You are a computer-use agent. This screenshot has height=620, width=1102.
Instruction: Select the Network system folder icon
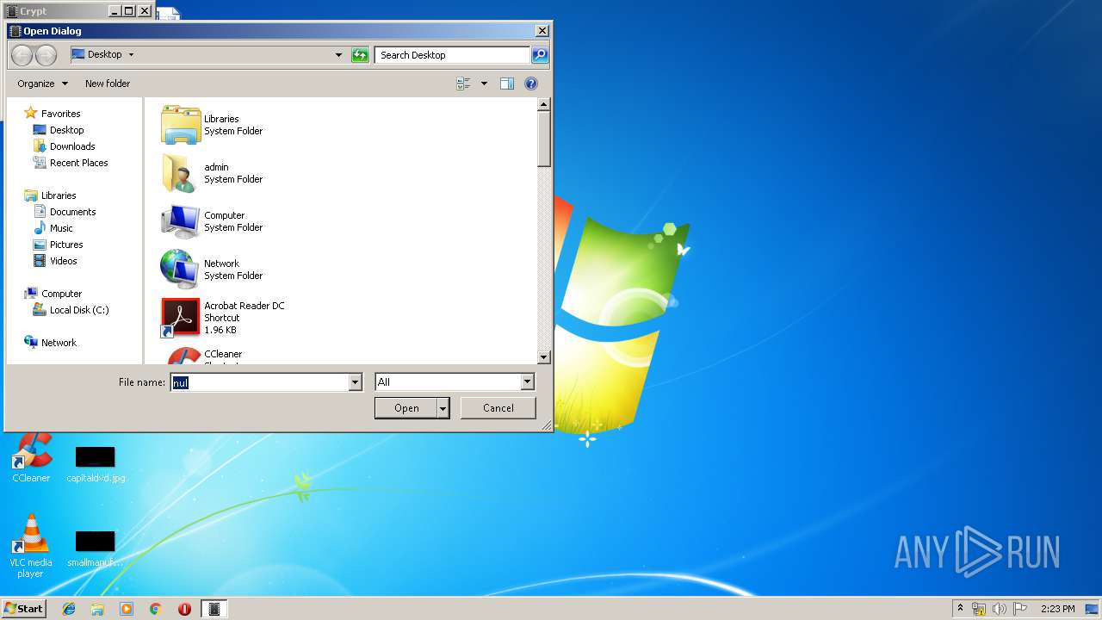(x=180, y=270)
